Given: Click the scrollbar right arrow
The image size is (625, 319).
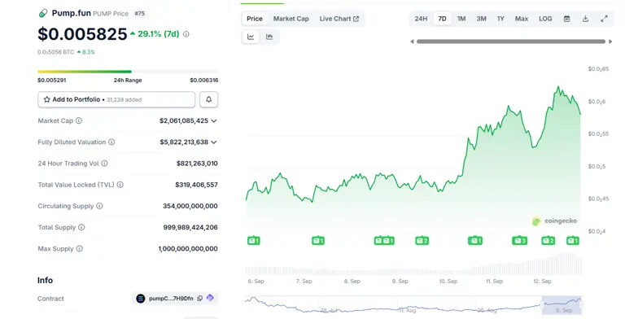Looking at the screenshot, I should click(x=610, y=42).
